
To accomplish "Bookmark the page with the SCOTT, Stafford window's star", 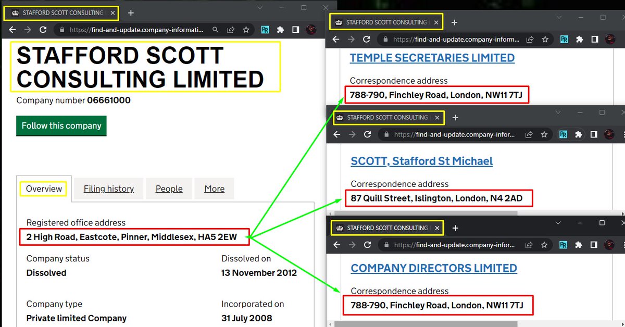I will 544,134.
